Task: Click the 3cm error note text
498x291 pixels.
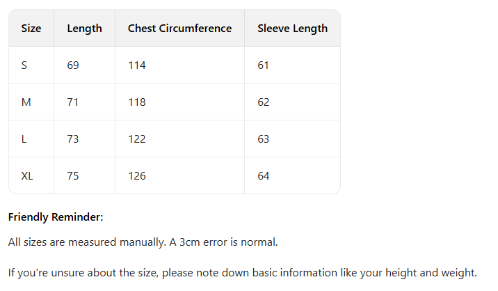Action: tap(143, 242)
